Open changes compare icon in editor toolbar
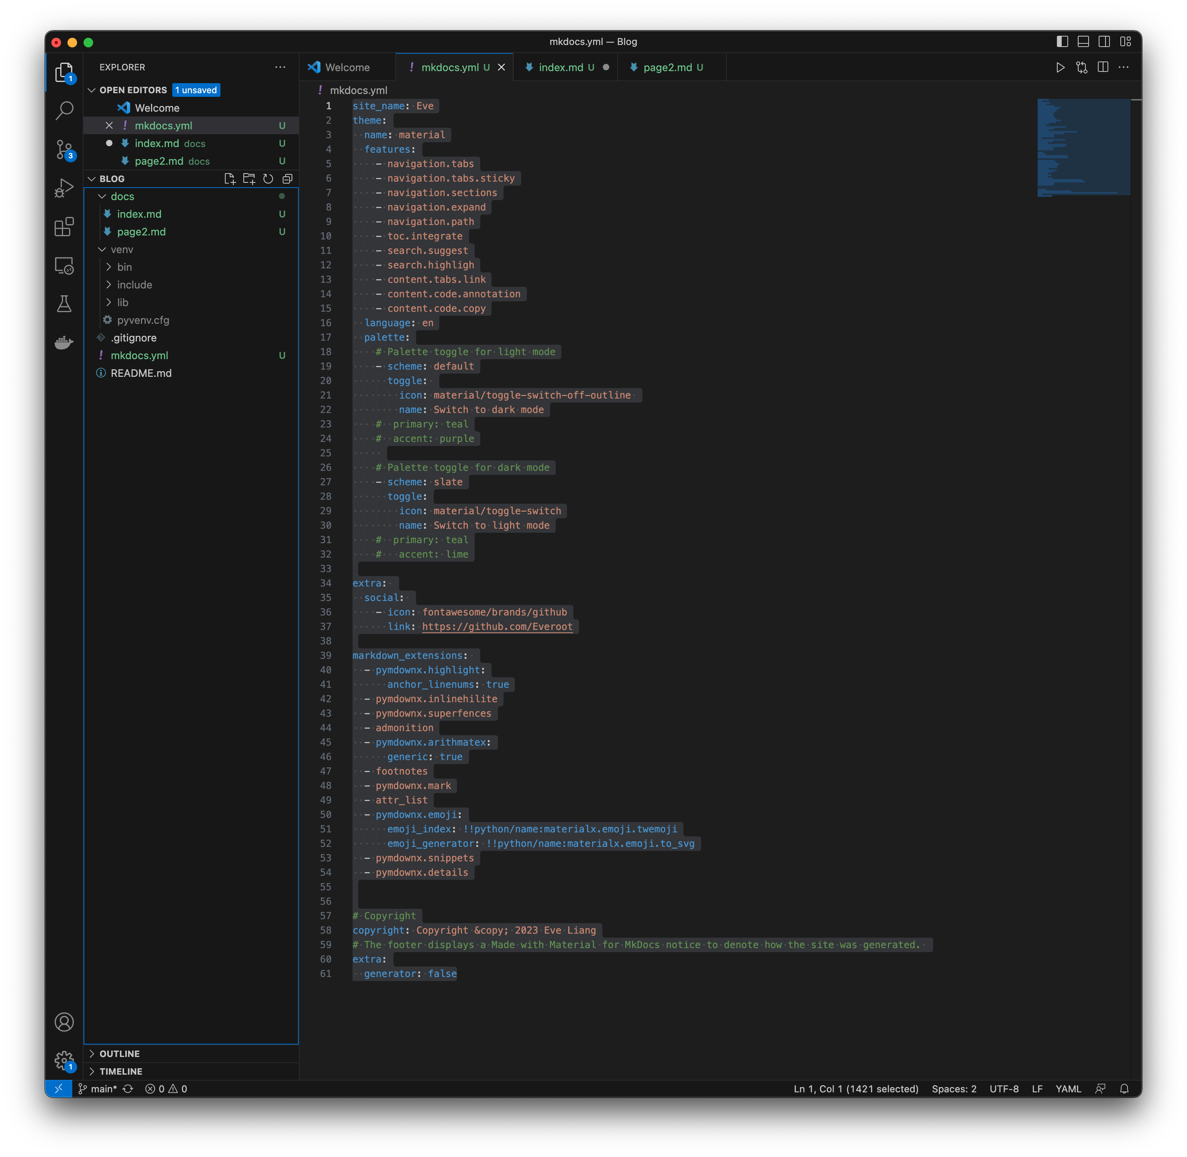 click(x=1081, y=67)
